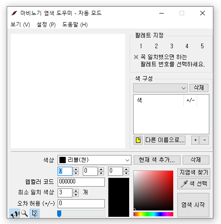Open the 보기 (V) menu
221x224 pixels.
(20, 24)
